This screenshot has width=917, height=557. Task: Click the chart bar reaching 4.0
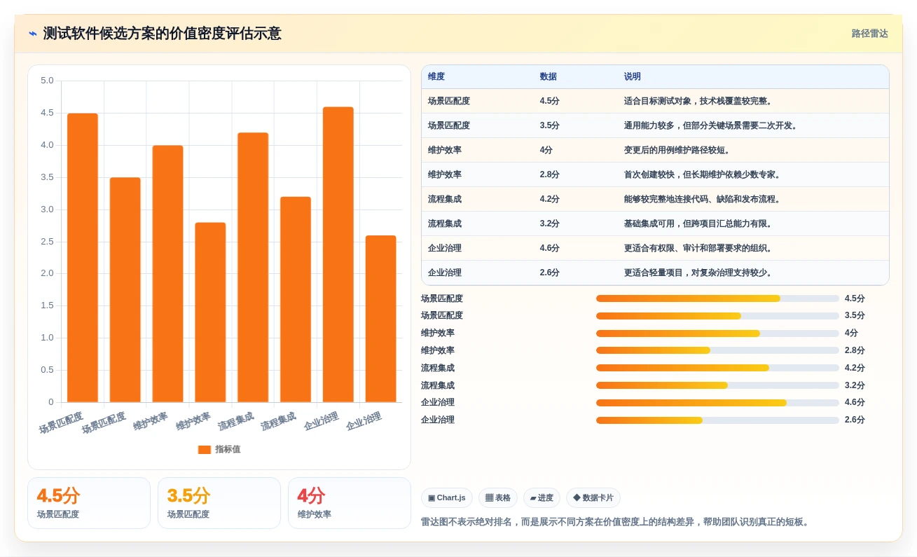point(167,274)
